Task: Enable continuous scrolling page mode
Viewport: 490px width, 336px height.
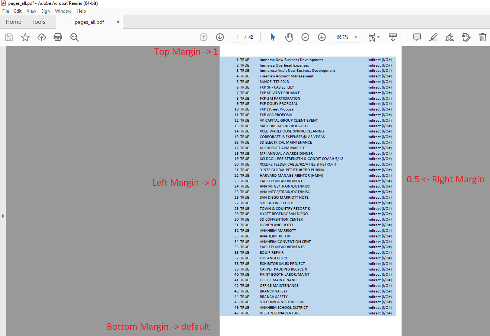Action: (x=393, y=37)
